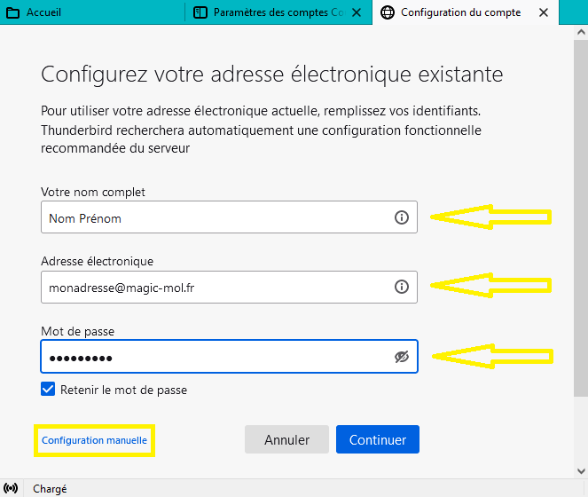Close the Paramètres des comptes tab
Screen dimensions: 588x497
click(357, 12)
